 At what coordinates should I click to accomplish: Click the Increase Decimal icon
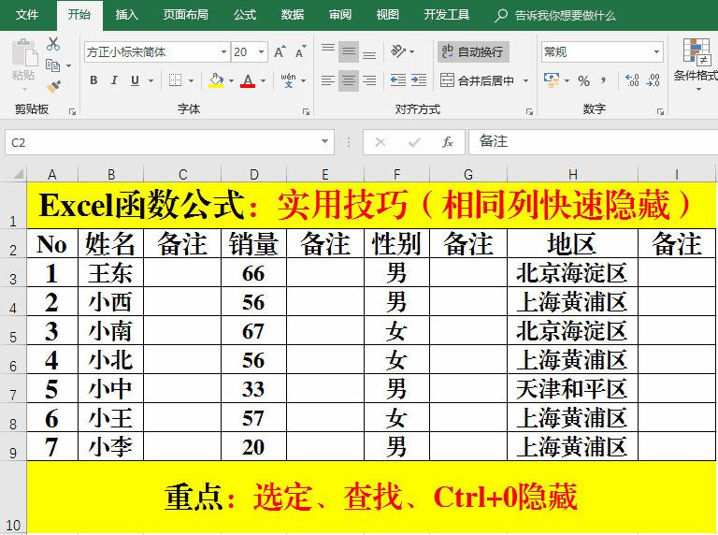point(633,81)
